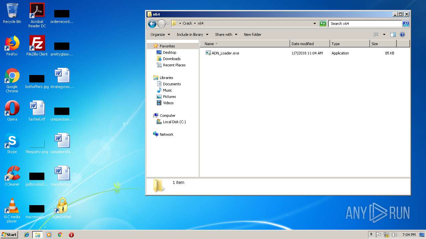Click the search magnifier icon
Screen dimensions: 426x239
pos(406,24)
